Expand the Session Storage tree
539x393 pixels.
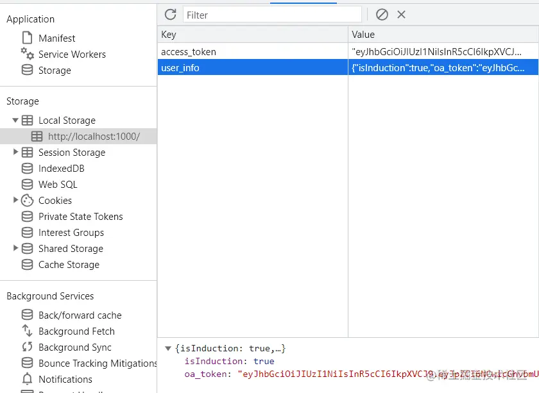pyautogui.click(x=15, y=152)
